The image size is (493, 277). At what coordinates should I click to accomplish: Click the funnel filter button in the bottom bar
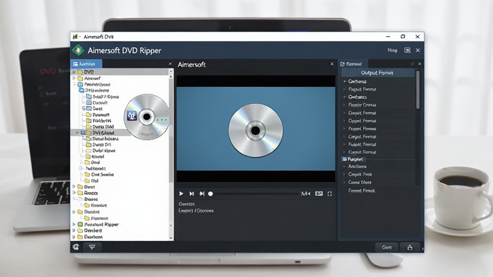coord(92,247)
